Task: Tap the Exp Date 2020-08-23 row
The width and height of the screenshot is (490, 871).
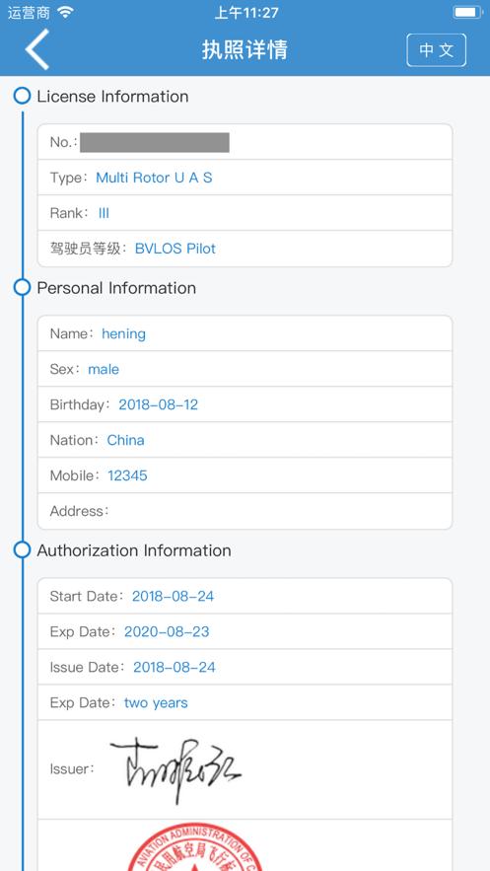Action: click(x=245, y=631)
